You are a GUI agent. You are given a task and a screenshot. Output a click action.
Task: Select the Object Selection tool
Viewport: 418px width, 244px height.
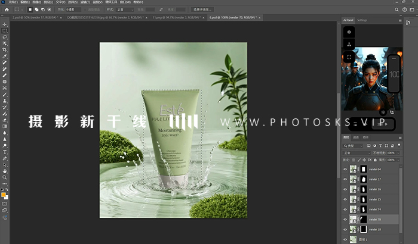coord(5,43)
